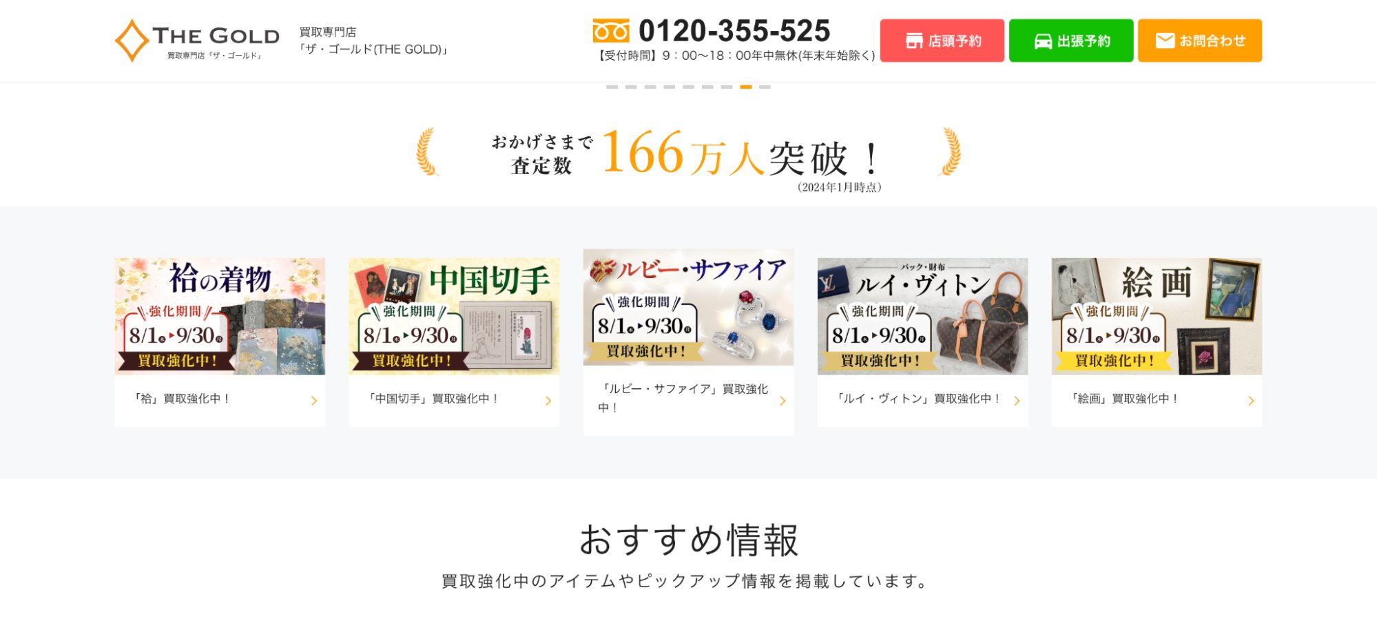Viewport: 1377px width, 623px height.
Task: Click the 袷の着物 banner thumbnail
Action: coord(220,317)
